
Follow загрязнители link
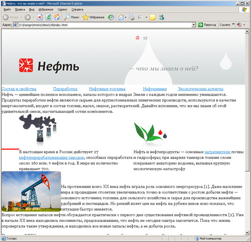pyautogui.click(x=217, y=152)
